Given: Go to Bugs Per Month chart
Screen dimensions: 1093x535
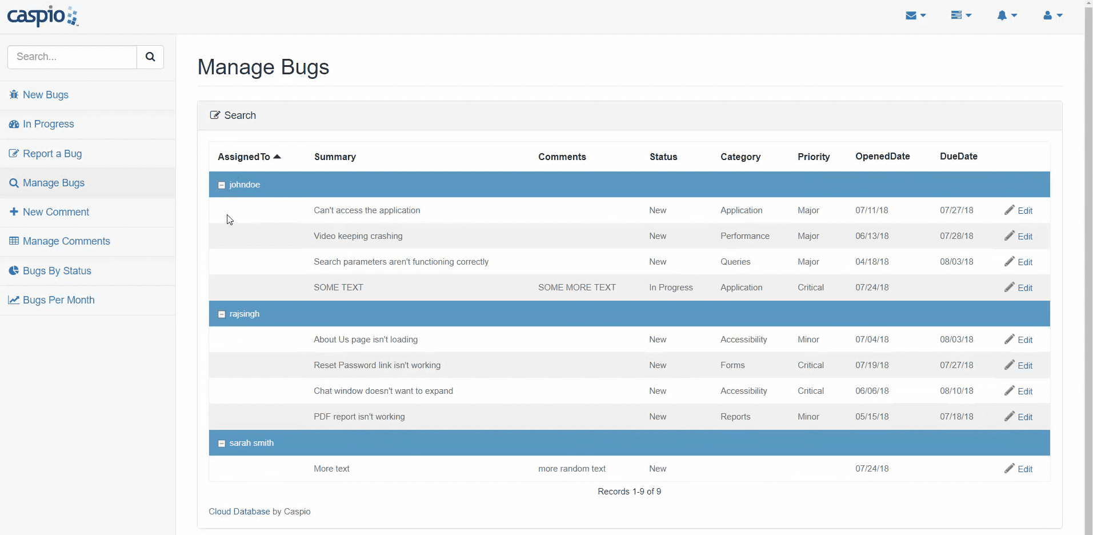Looking at the screenshot, I should pyautogui.click(x=58, y=300).
